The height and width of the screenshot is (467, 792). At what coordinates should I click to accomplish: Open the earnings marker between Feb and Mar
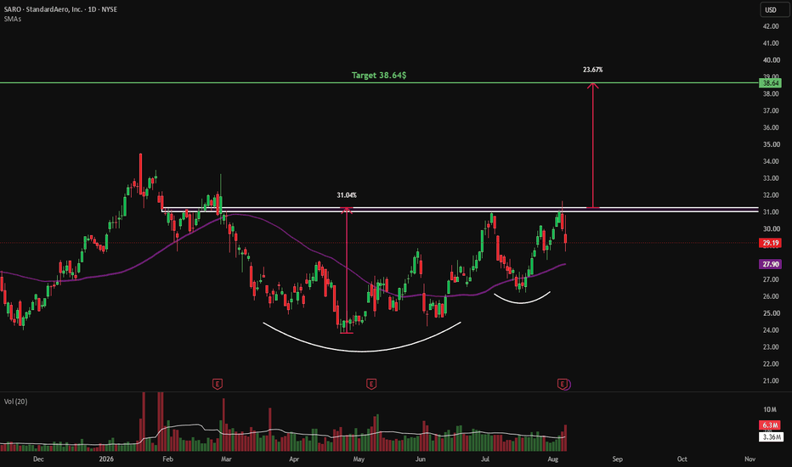[218, 384]
